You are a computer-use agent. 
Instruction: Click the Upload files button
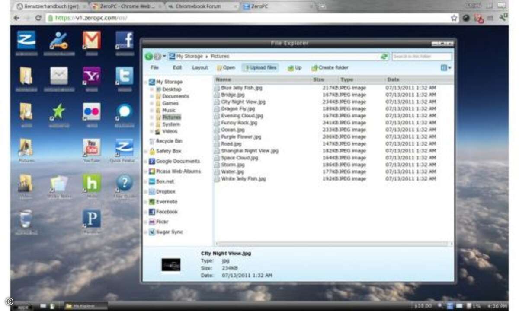[x=260, y=68]
